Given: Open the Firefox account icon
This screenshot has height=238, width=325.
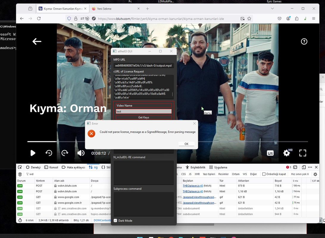Looking at the screenshot, I should point(288,18).
